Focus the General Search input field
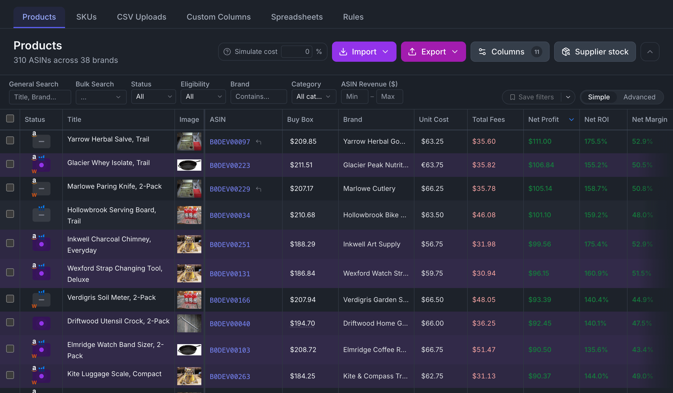 pyautogui.click(x=40, y=97)
